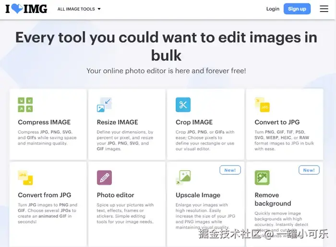Image resolution: width=336 pixels, height=247 pixels.
Task: Click the Crop IMAGE scissors icon
Action: pos(183,105)
